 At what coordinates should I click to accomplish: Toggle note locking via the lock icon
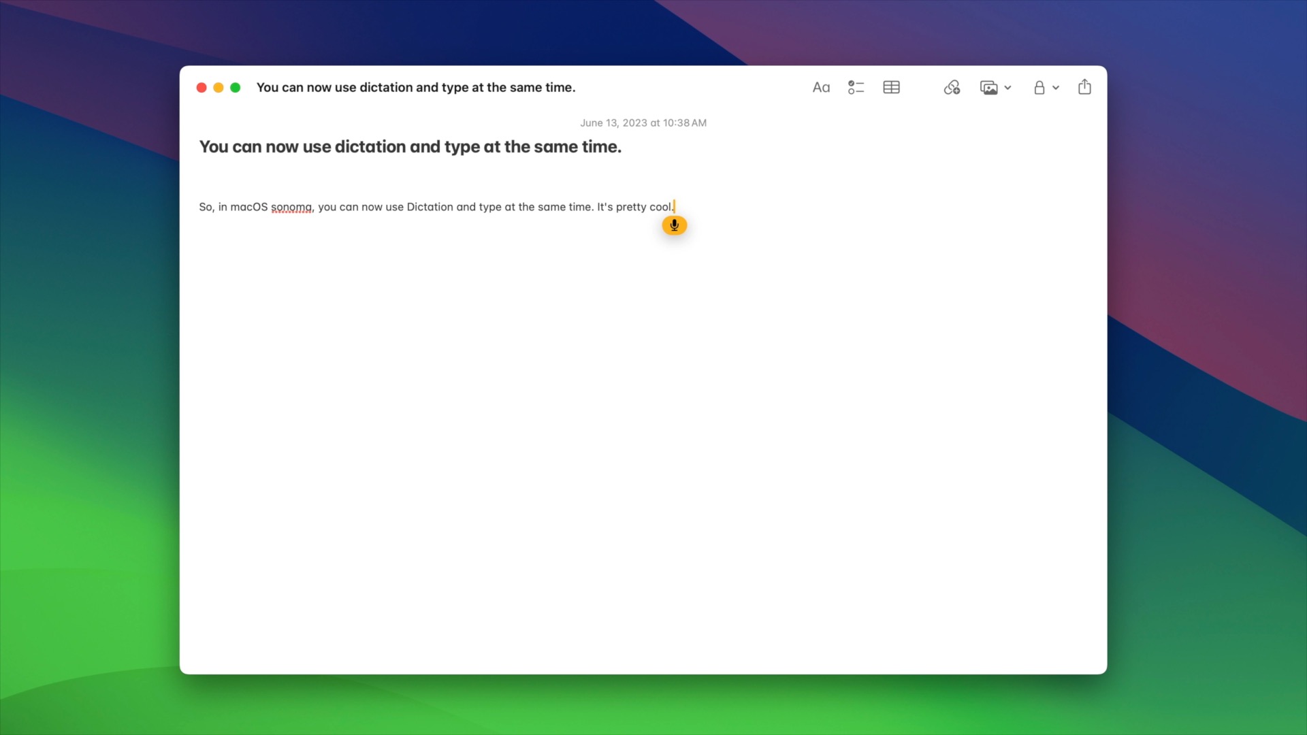coord(1039,87)
